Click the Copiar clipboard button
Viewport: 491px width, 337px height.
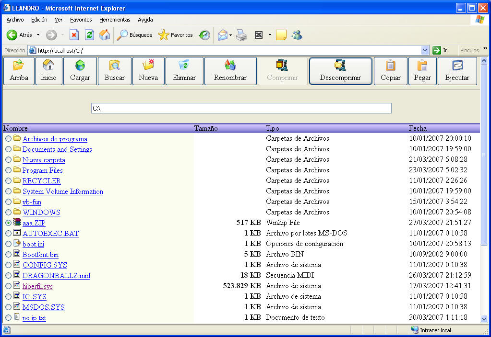click(390, 71)
